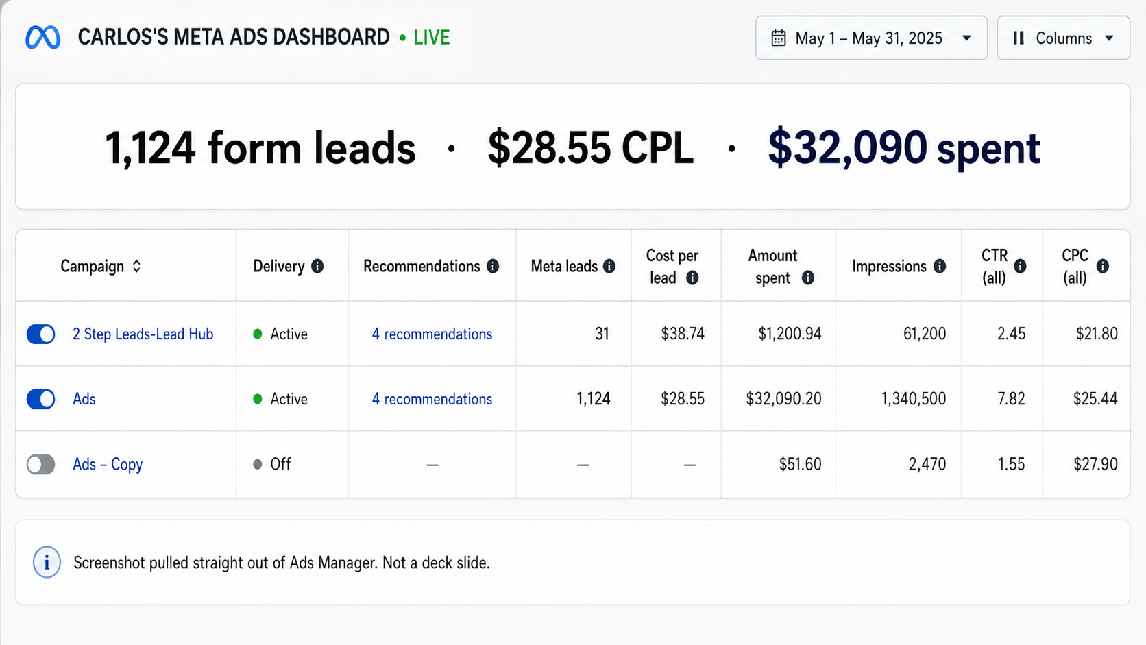Click the Impressions column header
This screenshot has width=1146, height=645.
889,266
